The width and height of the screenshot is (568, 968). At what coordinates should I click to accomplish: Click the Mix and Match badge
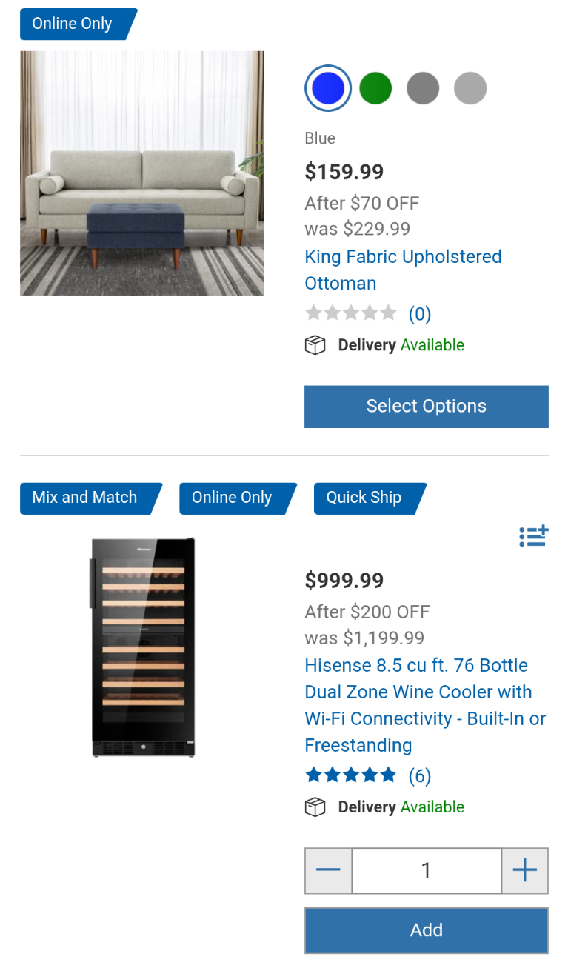coord(85,498)
